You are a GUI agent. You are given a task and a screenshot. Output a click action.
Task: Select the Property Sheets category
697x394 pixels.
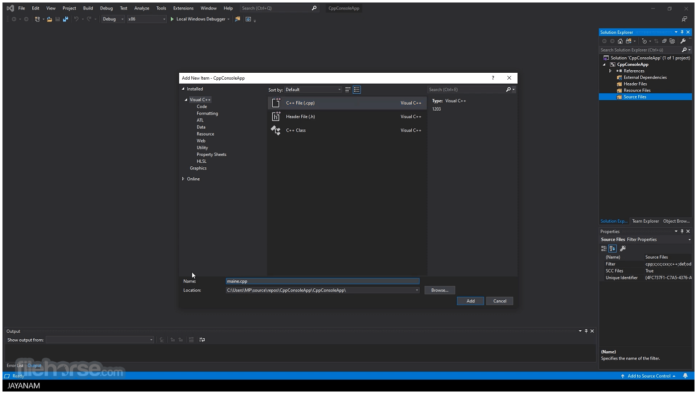click(212, 154)
